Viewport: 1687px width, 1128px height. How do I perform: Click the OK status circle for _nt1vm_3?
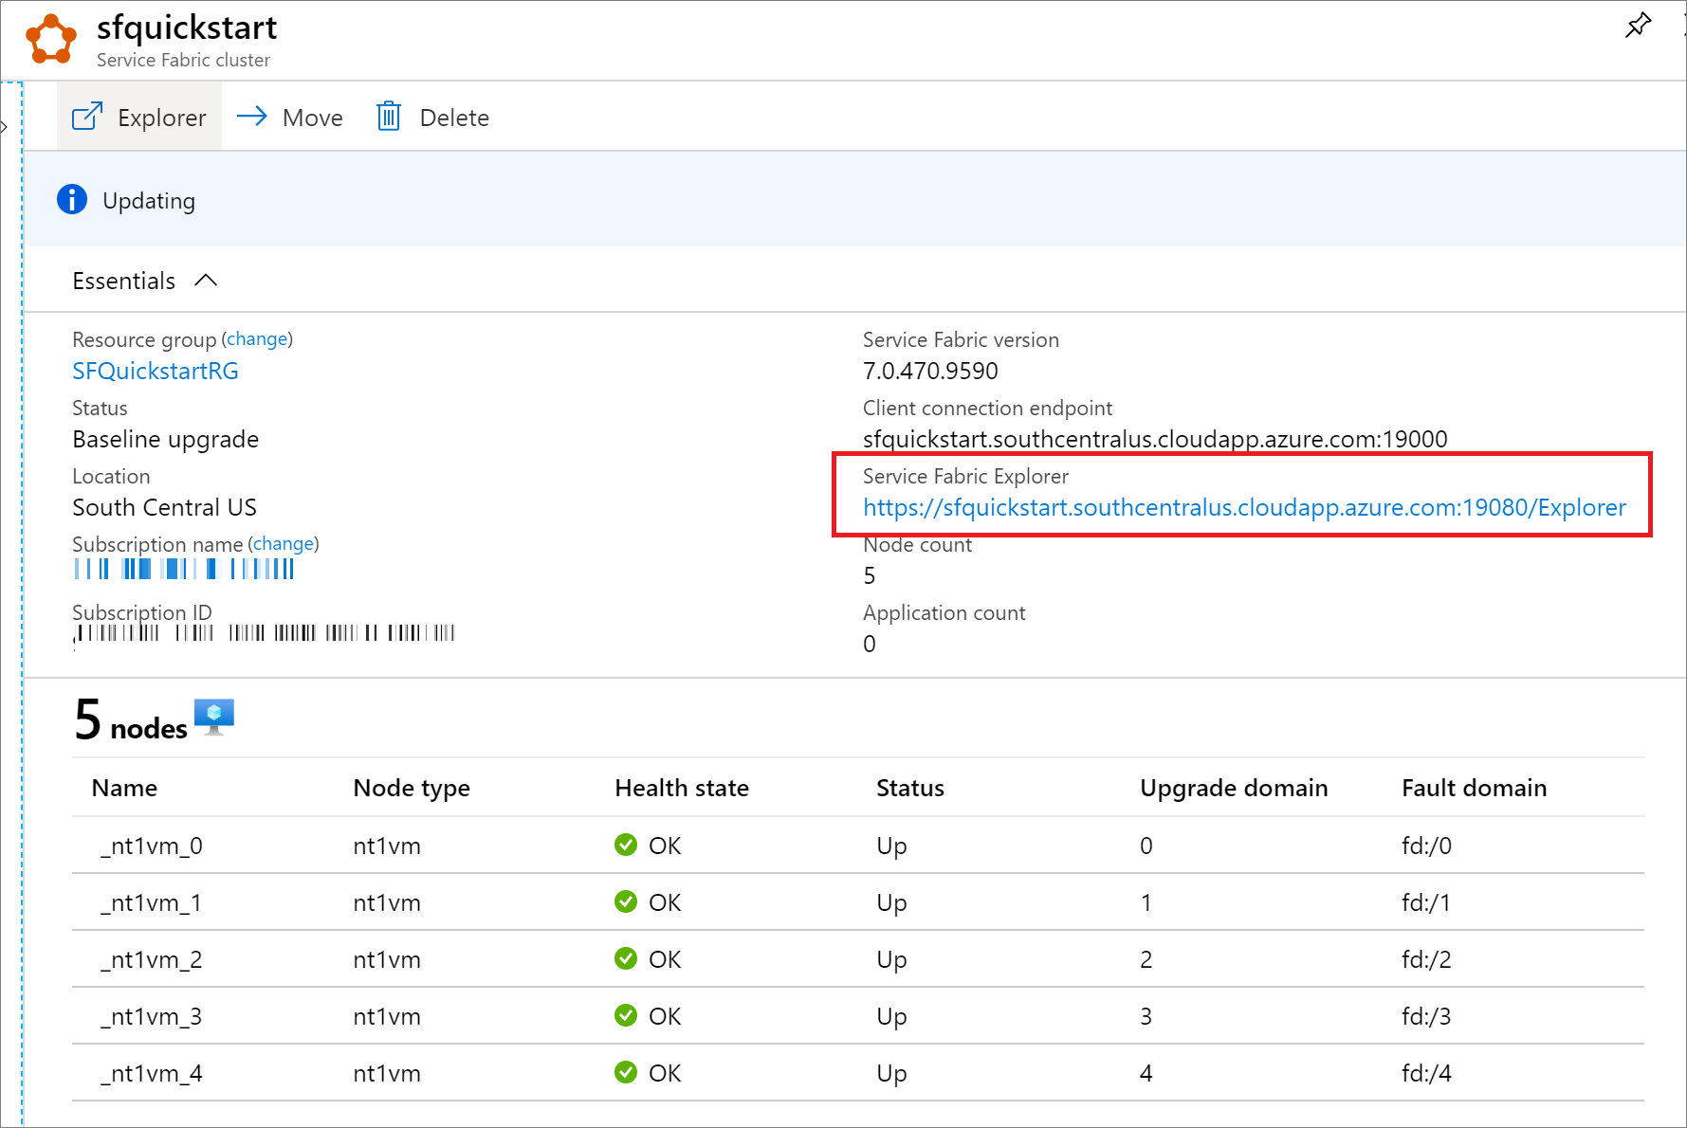tap(626, 1015)
